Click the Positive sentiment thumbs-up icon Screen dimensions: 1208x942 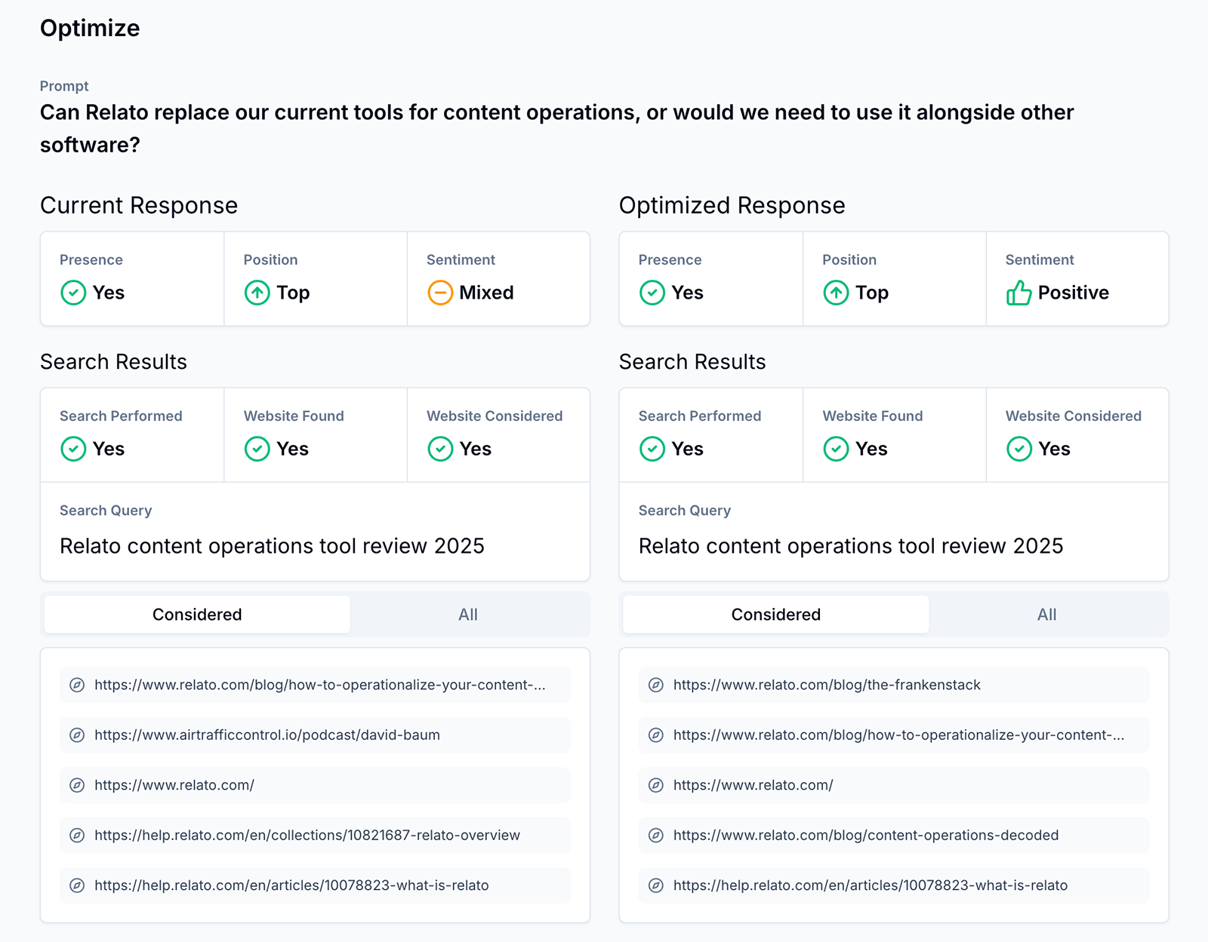coord(1018,293)
